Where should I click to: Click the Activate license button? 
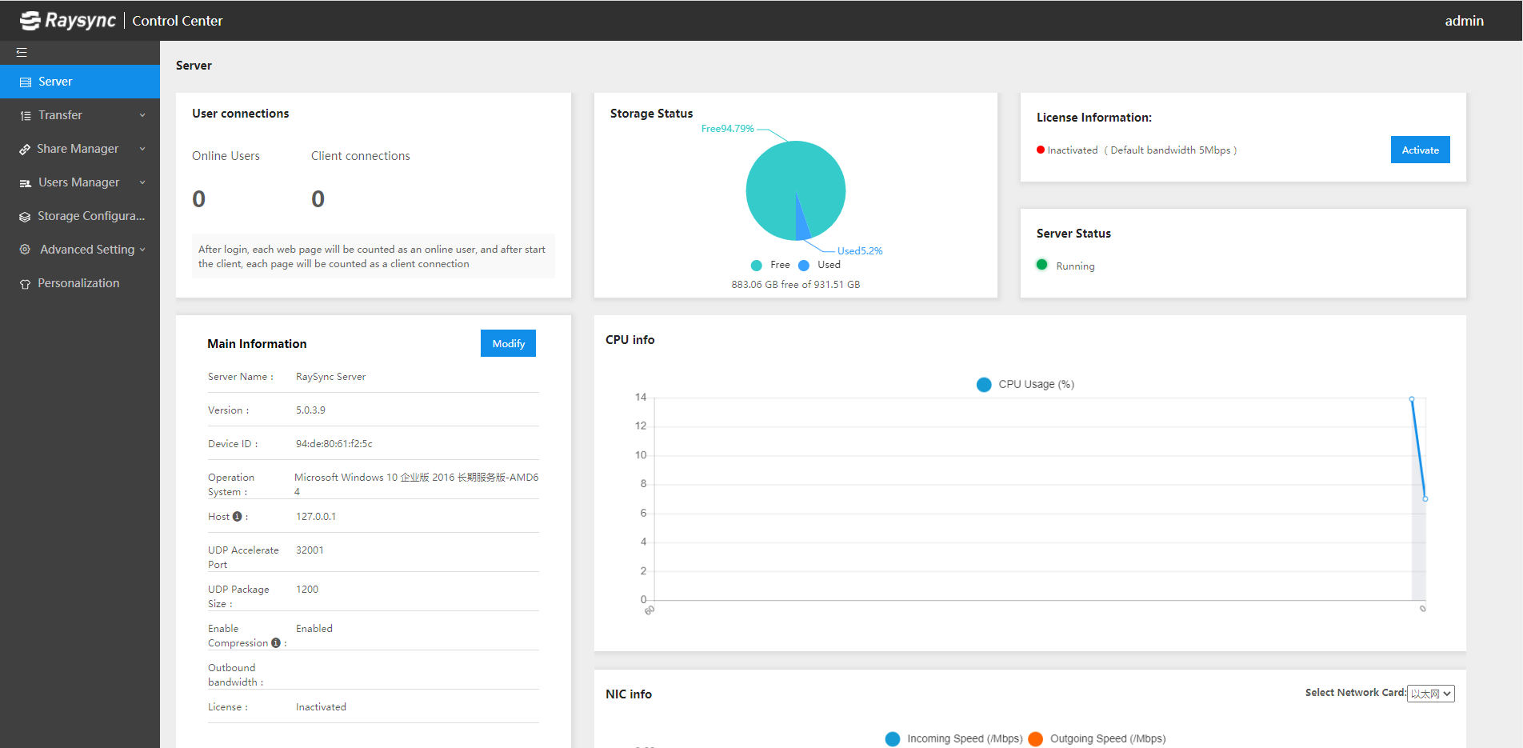[x=1420, y=150]
